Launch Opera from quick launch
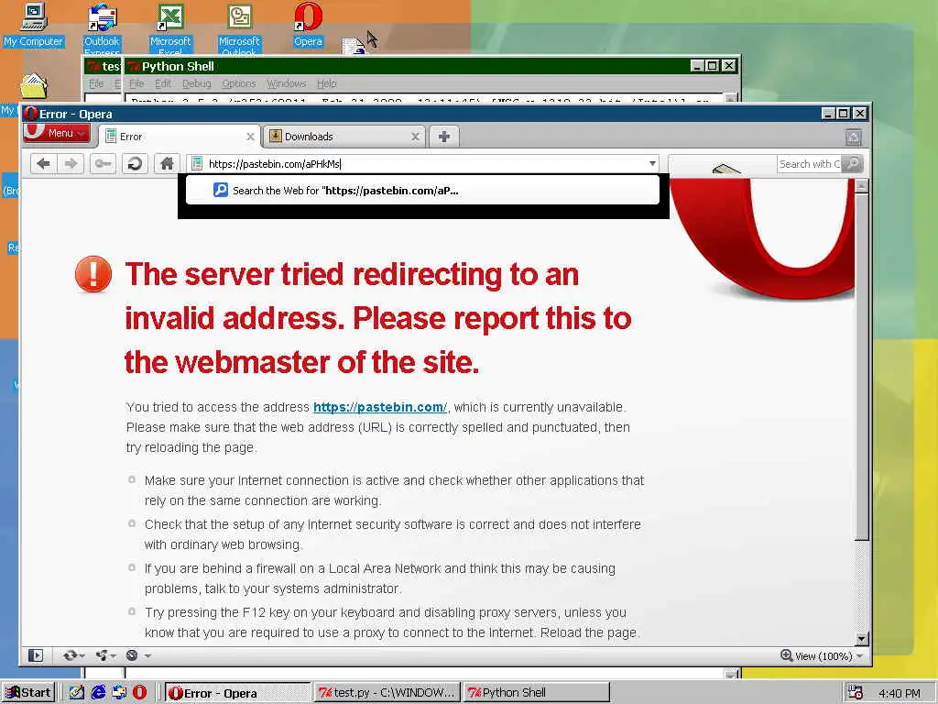Screen dimensions: 938x704 (x=140, y=693)
